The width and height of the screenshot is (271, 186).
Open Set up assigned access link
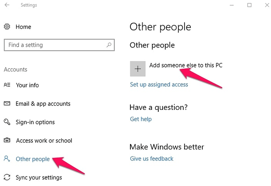(x=159, y=84)
